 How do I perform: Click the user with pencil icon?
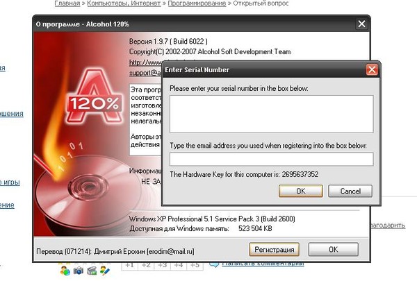coord(105,271)
